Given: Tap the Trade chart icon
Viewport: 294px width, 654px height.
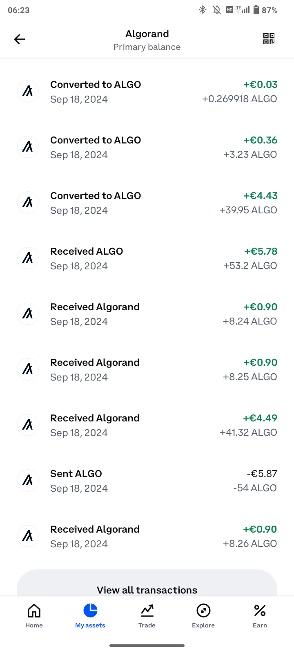Looking at the screenshot, I should [x=147, y=611].
